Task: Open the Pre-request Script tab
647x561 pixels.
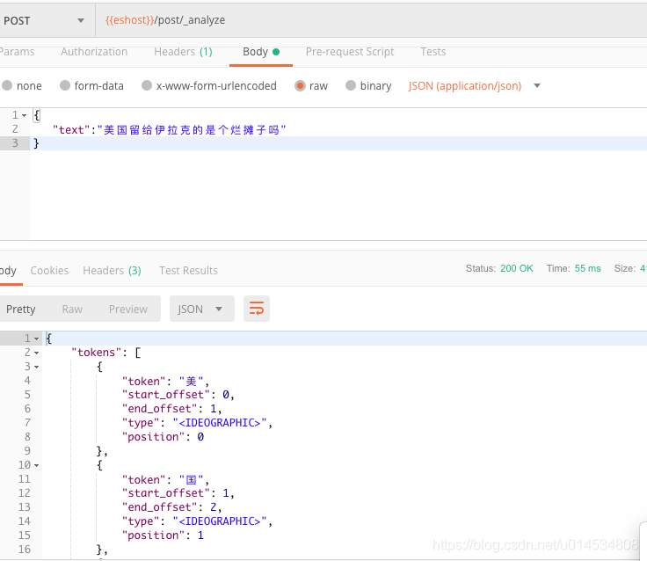Action: [350, 52]
